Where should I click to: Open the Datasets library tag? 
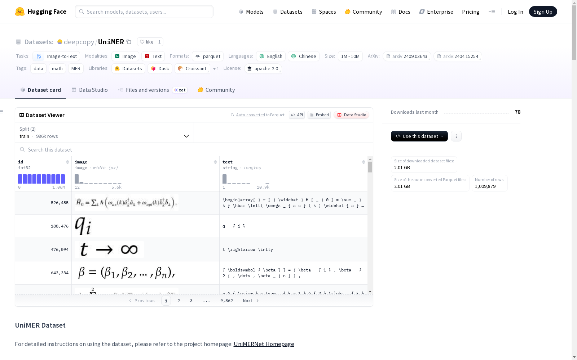pos(128,68)
